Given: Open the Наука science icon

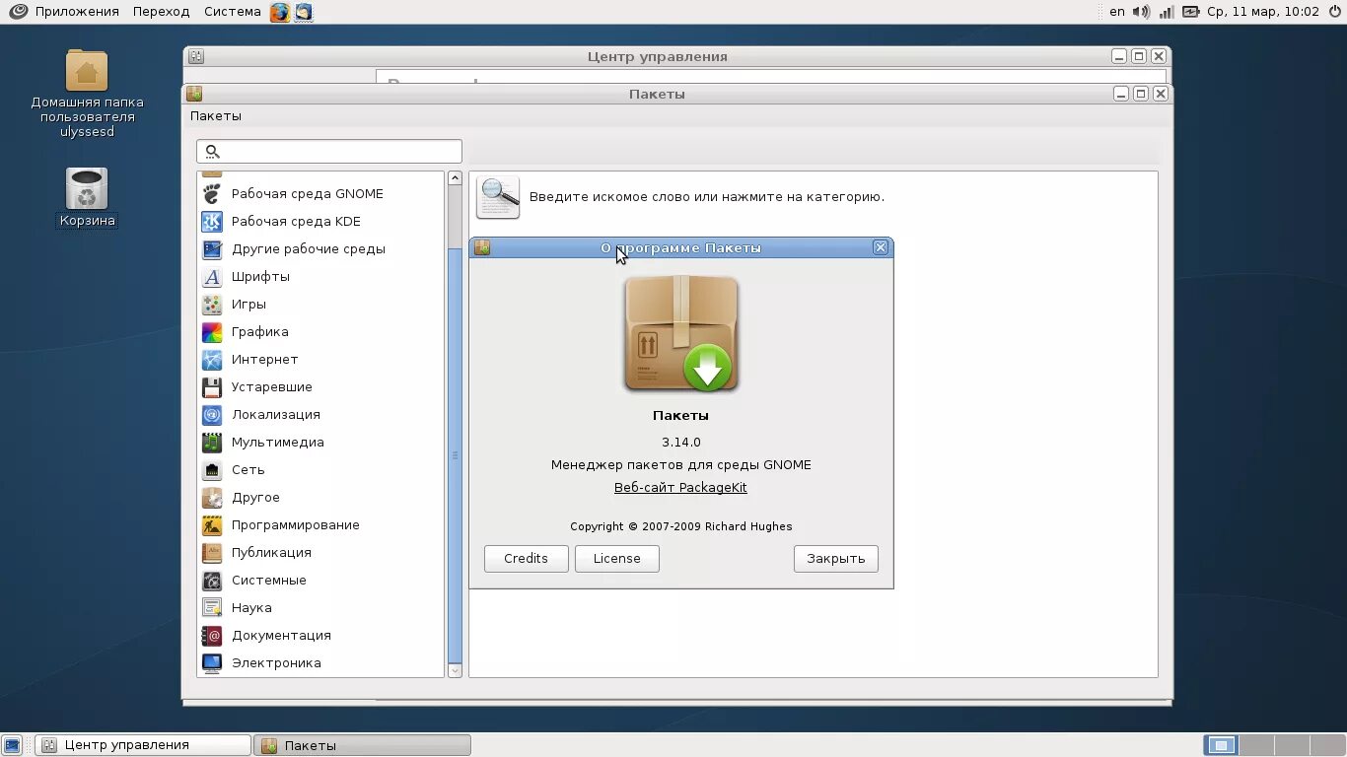Looking at the screenshot, I should [x=212, y=608].
